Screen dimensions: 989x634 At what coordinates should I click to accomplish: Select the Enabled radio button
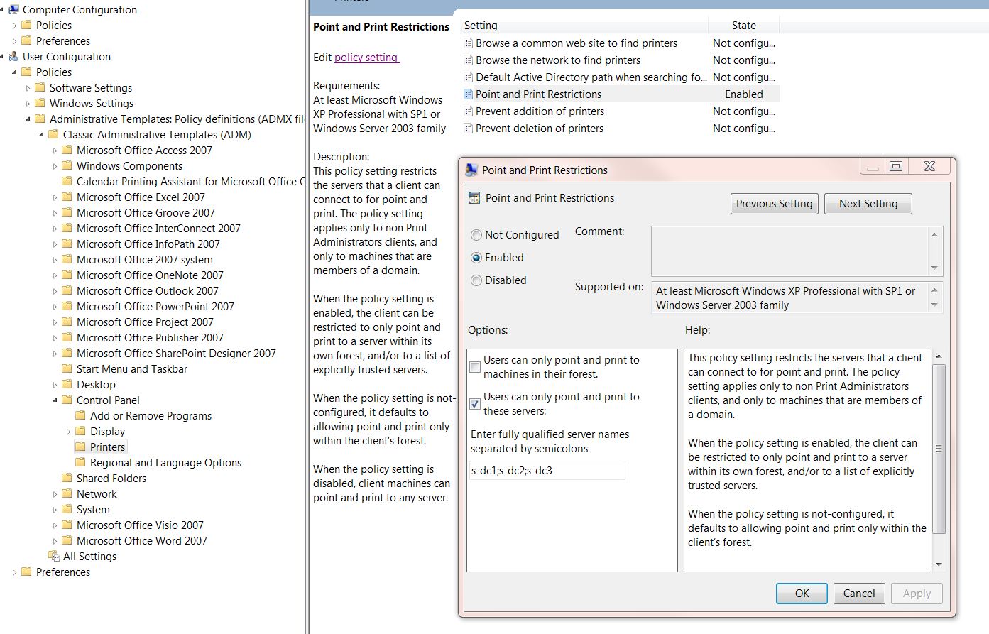476,258
